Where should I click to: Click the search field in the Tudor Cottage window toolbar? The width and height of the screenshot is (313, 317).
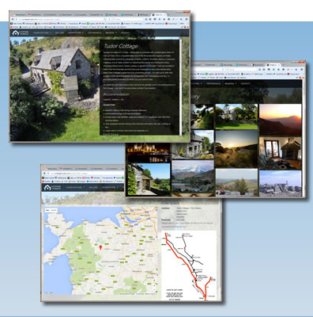coord(128,19)
